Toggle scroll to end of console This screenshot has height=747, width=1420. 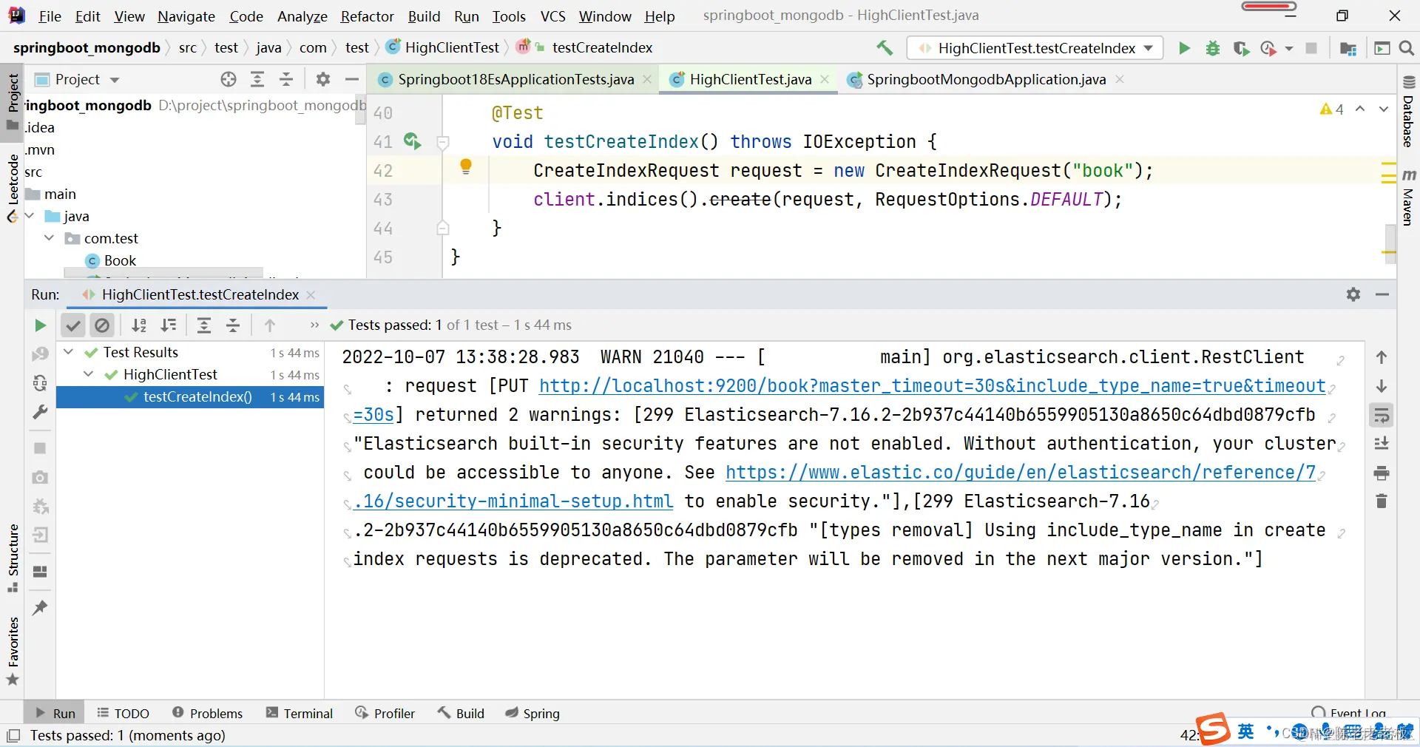(x=1382, y=444)
